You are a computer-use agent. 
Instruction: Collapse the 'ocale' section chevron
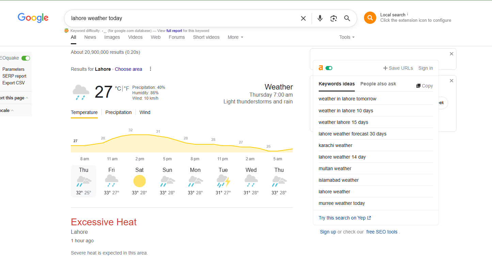[x=12, y=110]
